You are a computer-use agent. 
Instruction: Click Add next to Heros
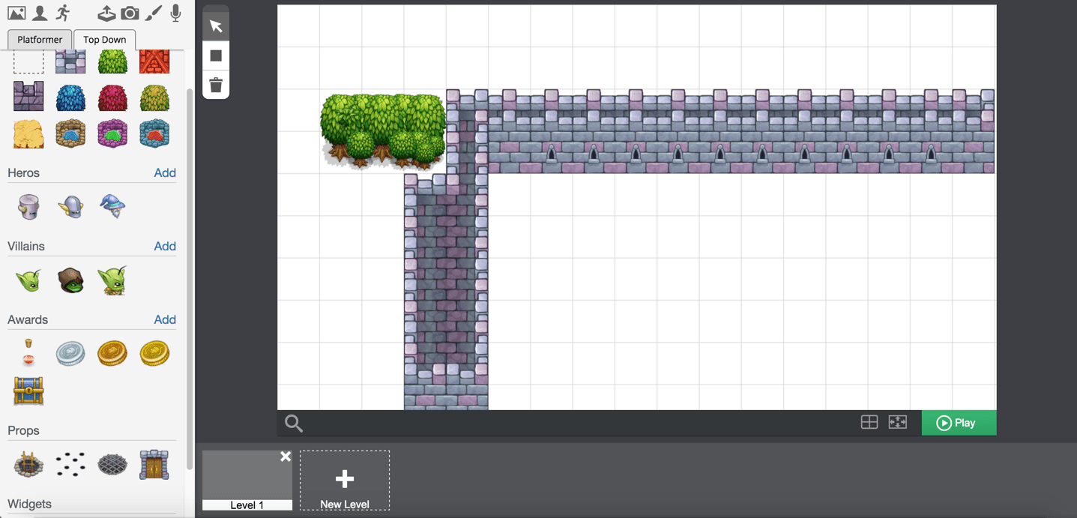(x=165, y=173)
